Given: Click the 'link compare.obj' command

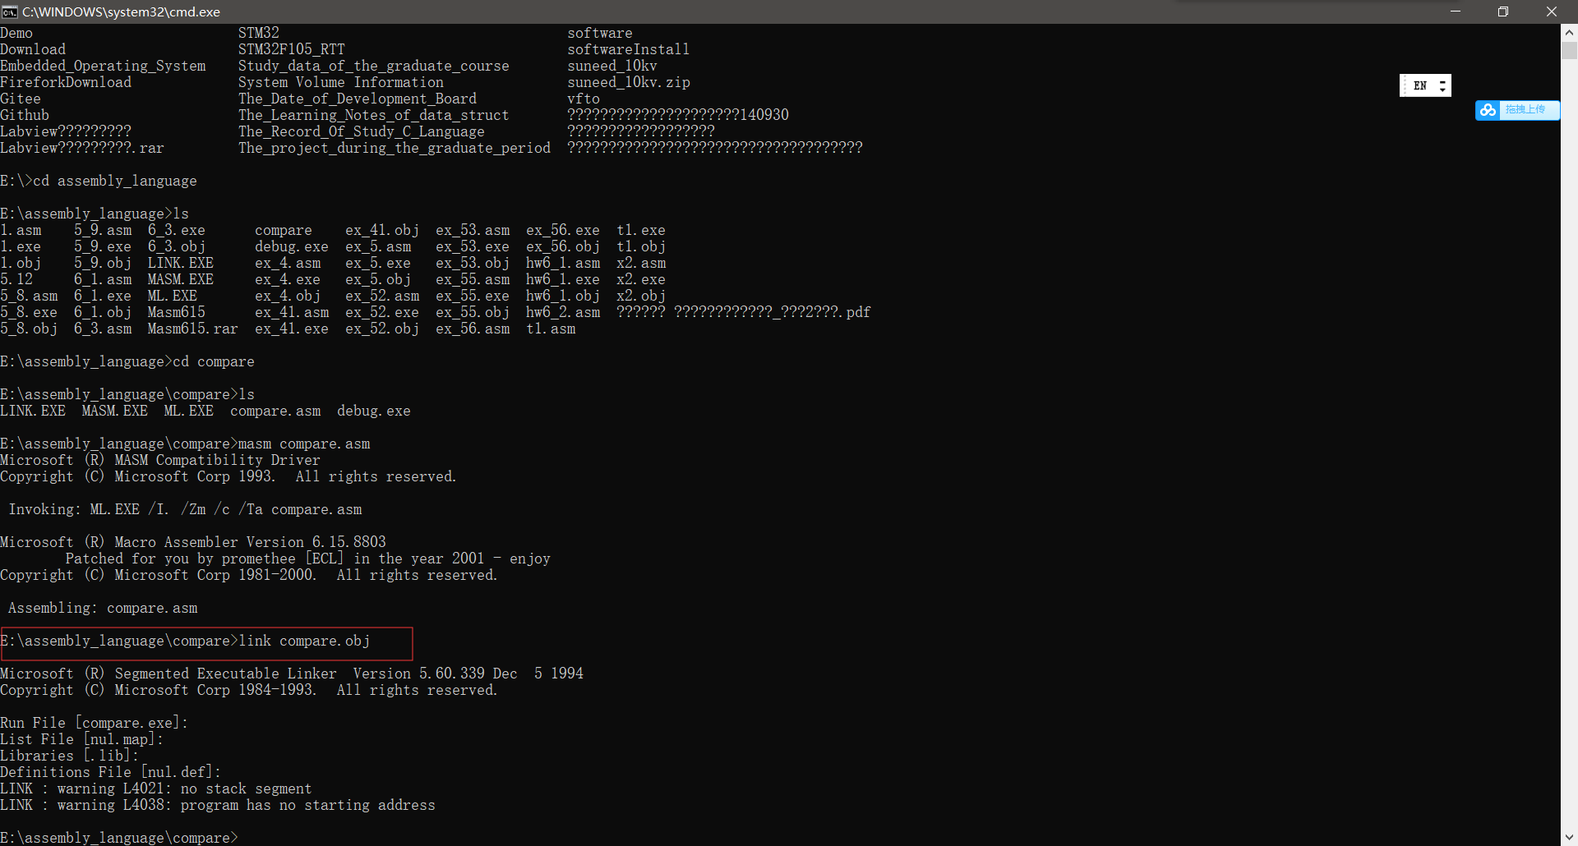Looking at the screenshot, I should pyautogui.click(x=304, y=641).
